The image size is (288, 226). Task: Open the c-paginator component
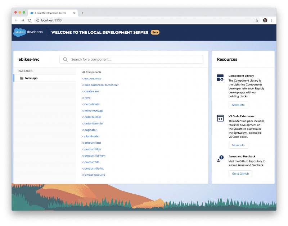89,130
